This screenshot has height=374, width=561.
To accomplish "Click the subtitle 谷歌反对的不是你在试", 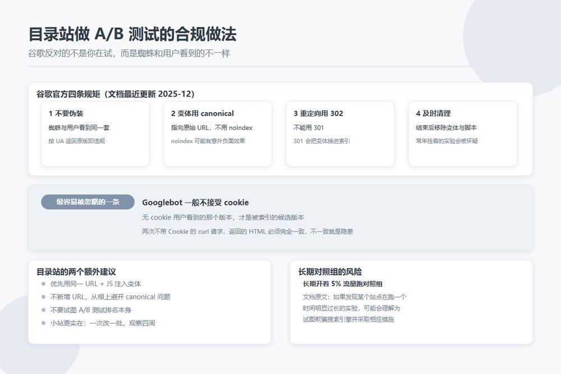I will (71, 53).
